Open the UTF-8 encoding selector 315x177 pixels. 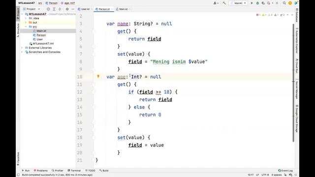265,175
